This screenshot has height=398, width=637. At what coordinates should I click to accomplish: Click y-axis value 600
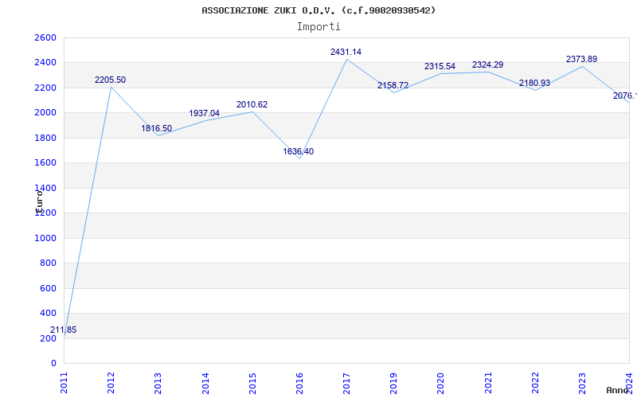tap(49, 288)
